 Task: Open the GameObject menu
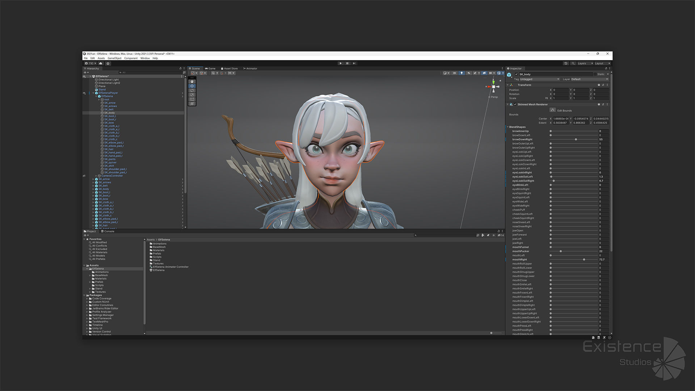point(114,58)
